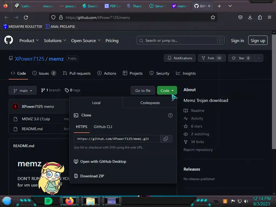Open the Pocket save icon
The image size is (276, 207).
(x=240, y=17)
